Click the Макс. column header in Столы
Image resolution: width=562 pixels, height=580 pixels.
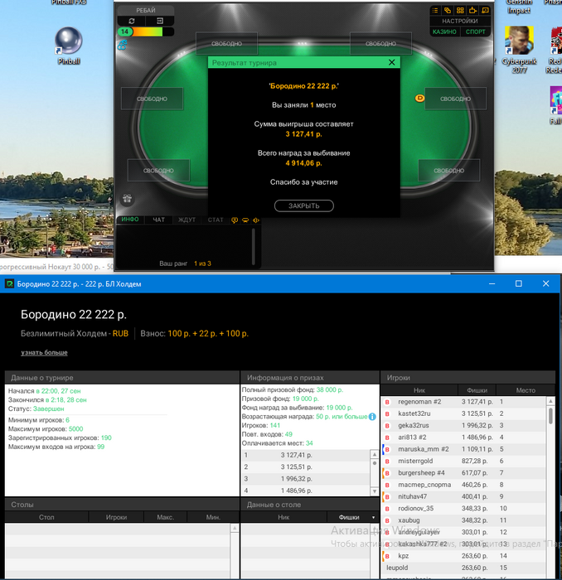pyautogui.click(x=166, y=517)
